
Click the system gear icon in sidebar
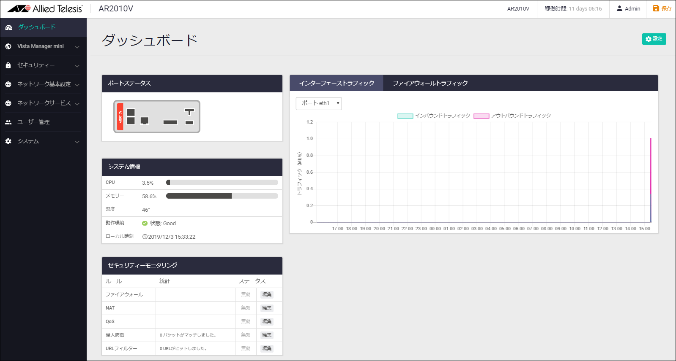(x=8, y=141)
